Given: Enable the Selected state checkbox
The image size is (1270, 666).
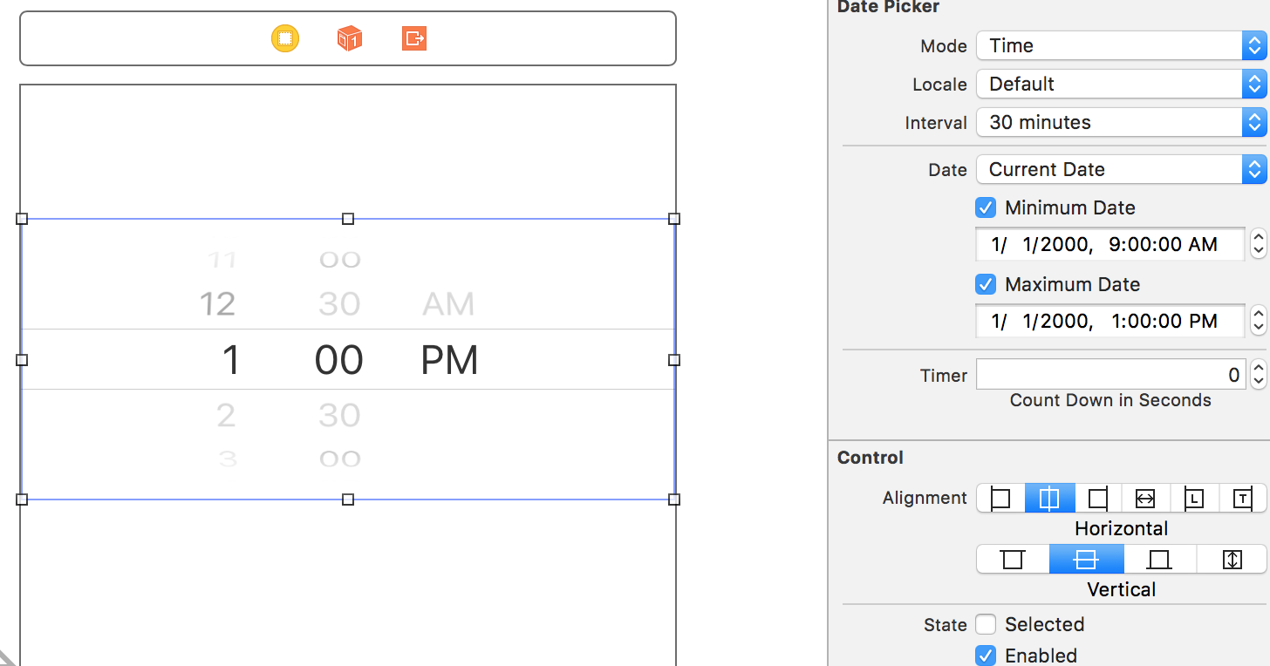Looking at the screenshot, I should 986,625.
